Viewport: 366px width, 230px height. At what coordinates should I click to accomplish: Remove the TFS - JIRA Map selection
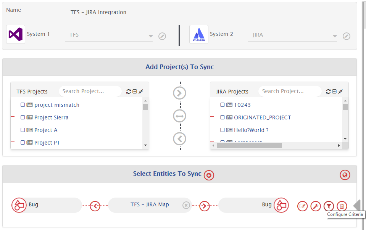(186, 205)
